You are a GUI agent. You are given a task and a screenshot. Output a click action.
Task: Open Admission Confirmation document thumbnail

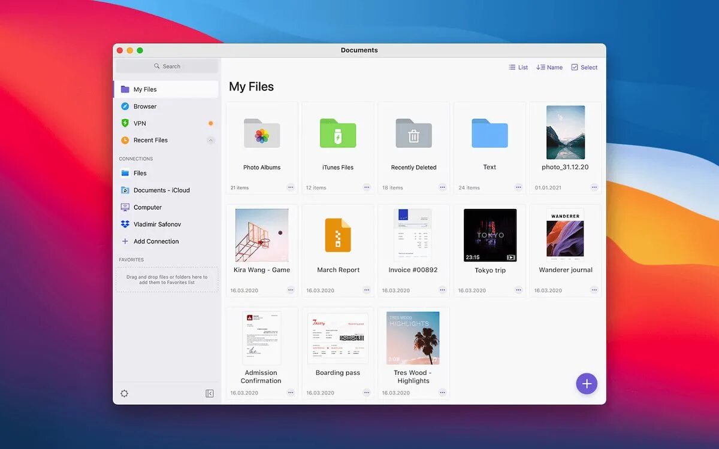(262, 338)
